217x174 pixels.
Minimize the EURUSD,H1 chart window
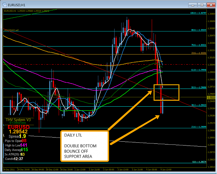click(x=192, y=5)
